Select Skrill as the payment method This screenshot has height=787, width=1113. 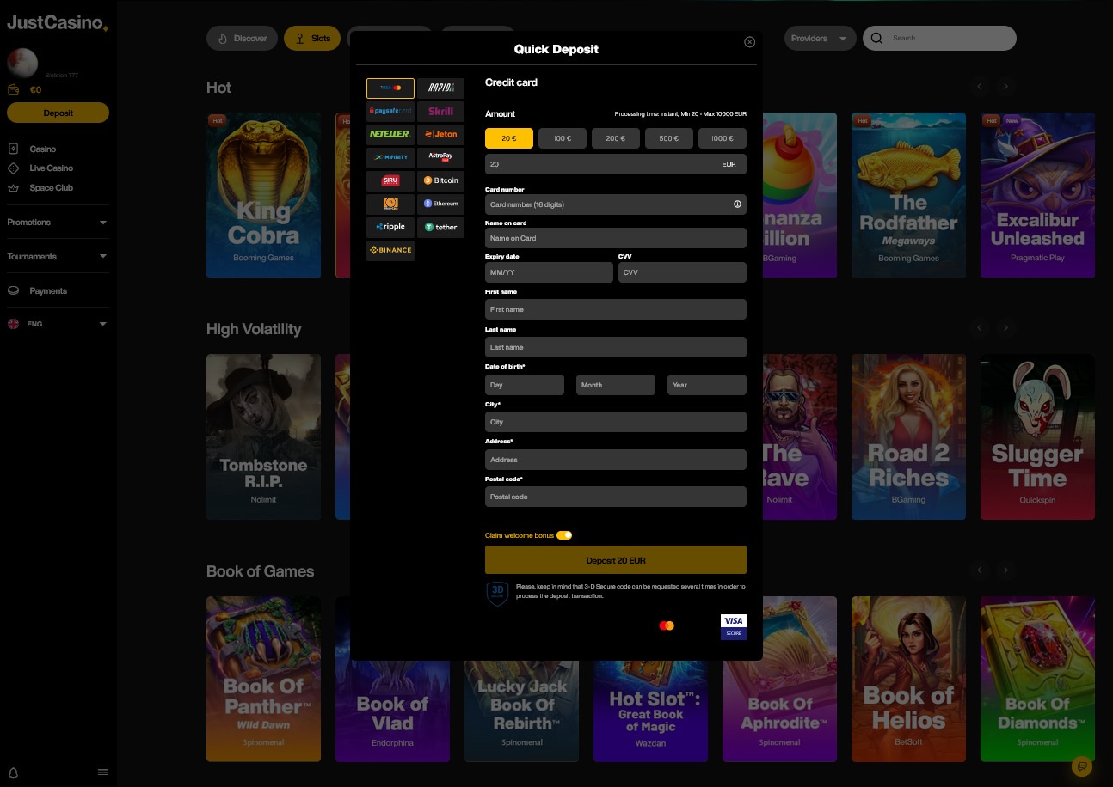point(440,111)
